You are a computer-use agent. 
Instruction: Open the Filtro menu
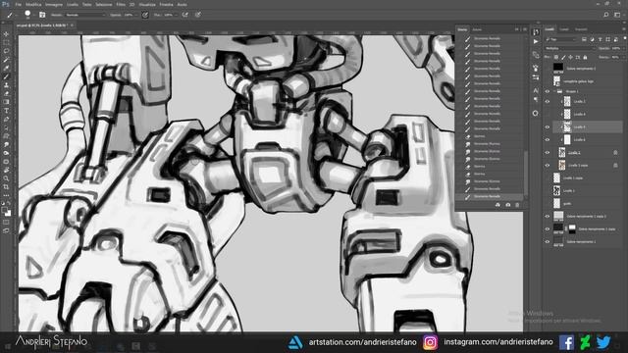tap(121, 4)
